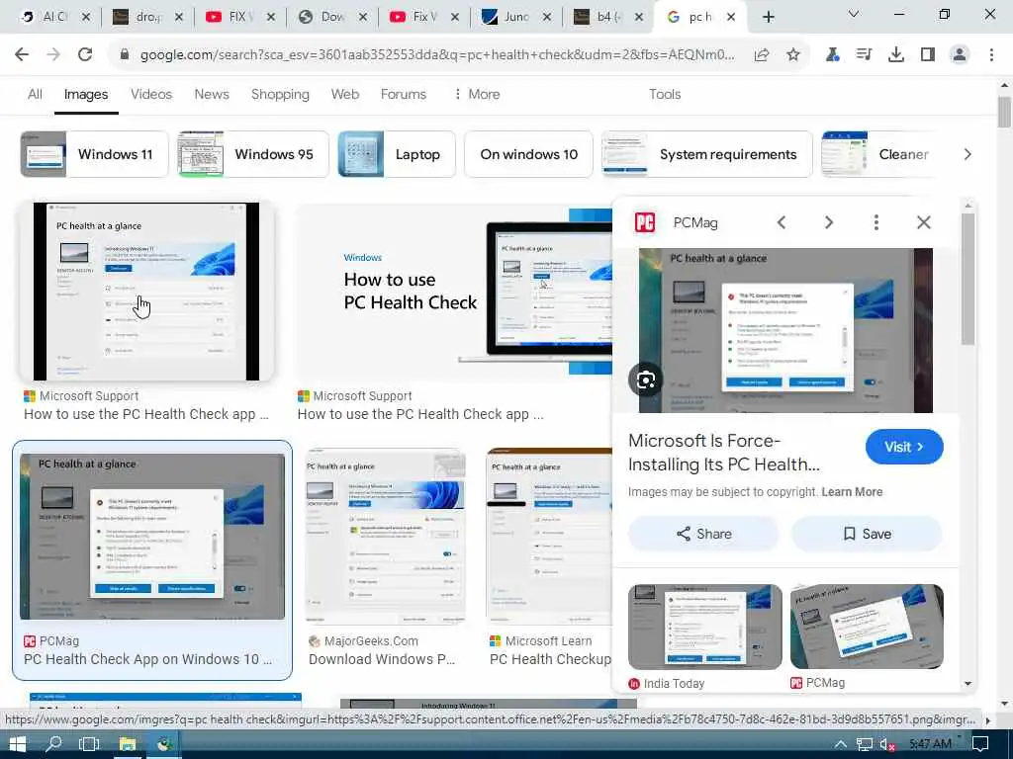Image resolution: width=1013 pixels, height=759 pixels.
Task: Open Task View in the taskbar
Action: coord(88,744)
